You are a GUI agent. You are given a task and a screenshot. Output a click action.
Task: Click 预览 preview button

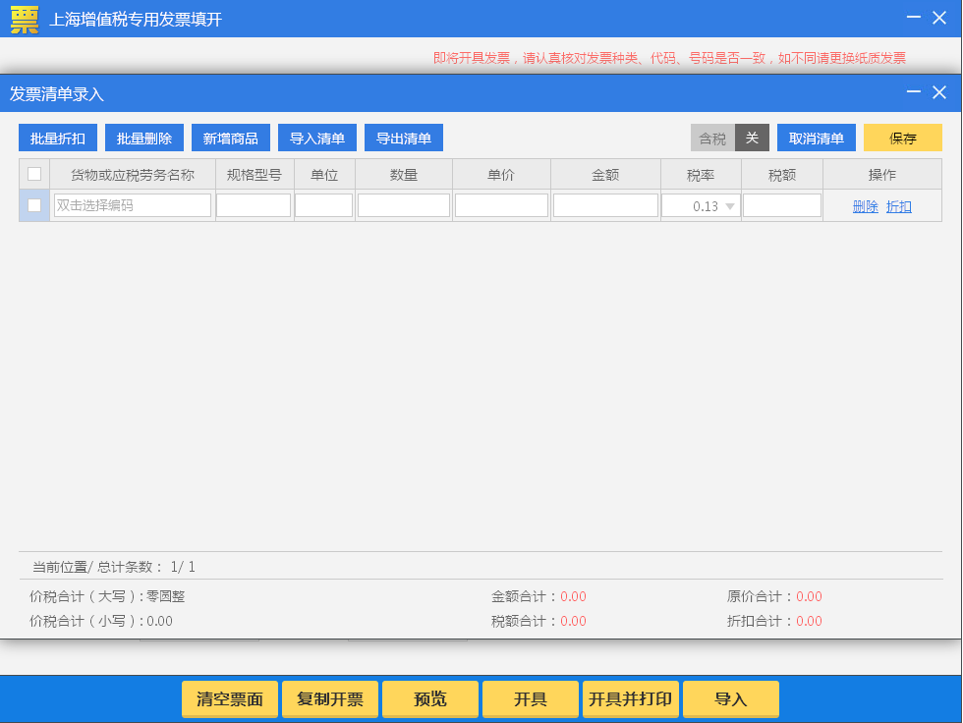430,699
